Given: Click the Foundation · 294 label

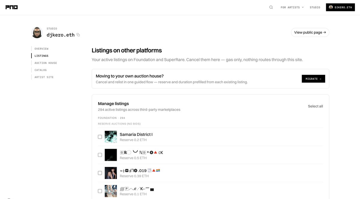Looking at the screenshot, I should (112, 118).
